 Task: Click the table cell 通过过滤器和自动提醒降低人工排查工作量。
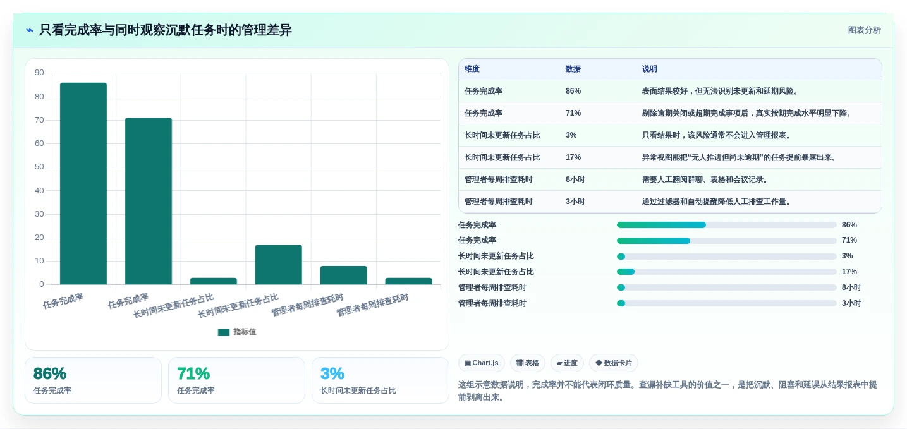pos(717,202)
